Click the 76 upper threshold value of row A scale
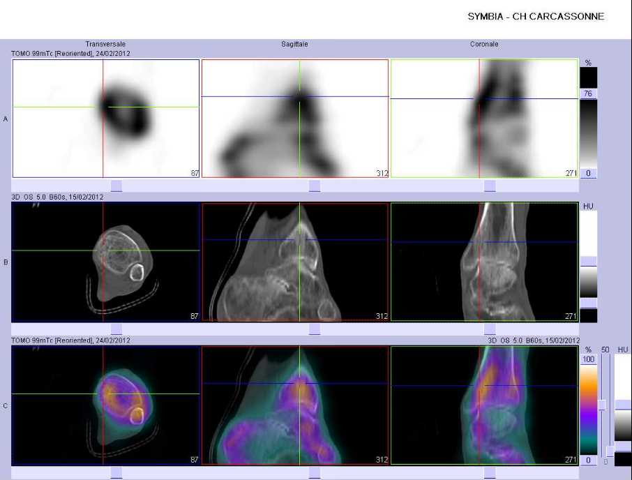The height and width of the screenshot is (480, 632). tap(588, 93)
